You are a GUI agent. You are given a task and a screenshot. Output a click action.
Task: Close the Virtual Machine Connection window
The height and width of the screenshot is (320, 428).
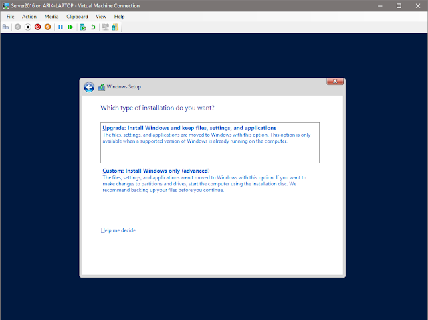tap(418, 6)
